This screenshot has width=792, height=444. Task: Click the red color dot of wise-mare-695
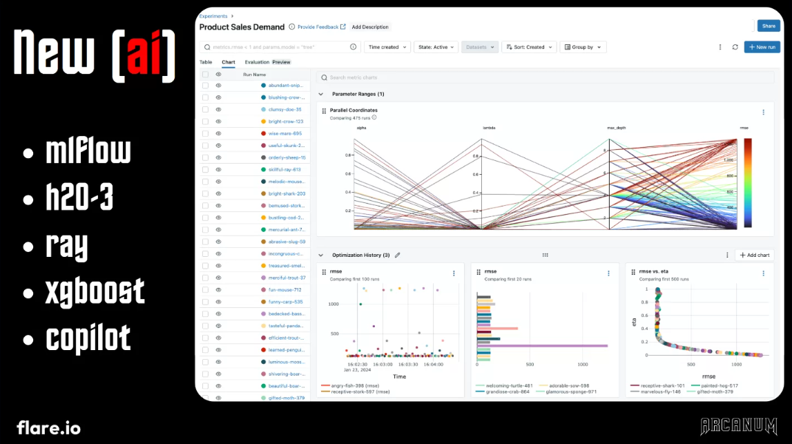tap(263, 134)
